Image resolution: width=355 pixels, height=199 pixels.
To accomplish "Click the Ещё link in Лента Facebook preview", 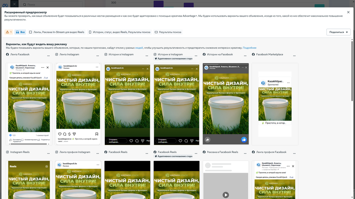I will pyautogui.click(x=46, y=77).
